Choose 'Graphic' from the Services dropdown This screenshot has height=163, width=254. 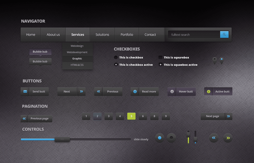pyautogui.click(x=77, y=58)
